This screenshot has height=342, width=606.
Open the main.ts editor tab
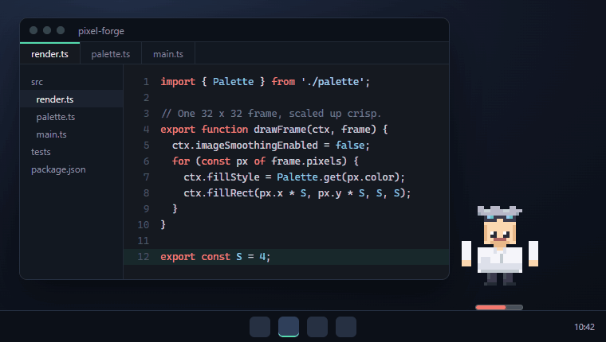(x=168, y=53)
